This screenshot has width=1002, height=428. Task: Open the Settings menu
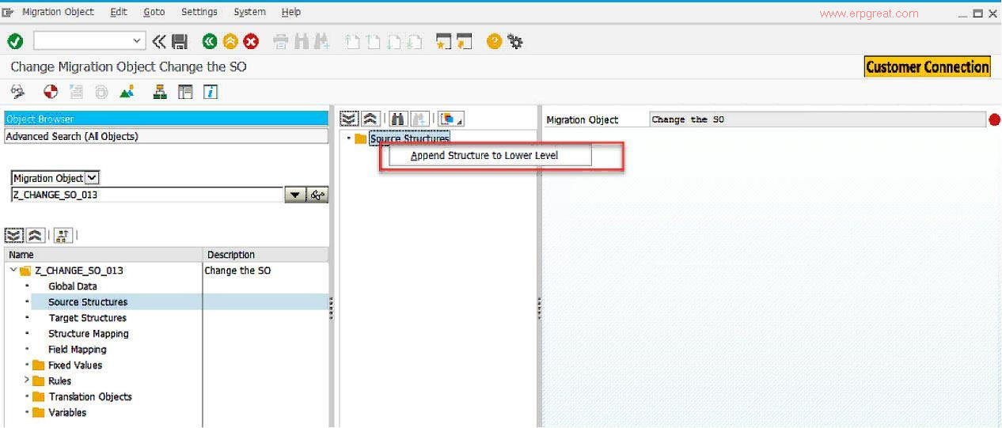pyautogui.click(x=199, y=12)
